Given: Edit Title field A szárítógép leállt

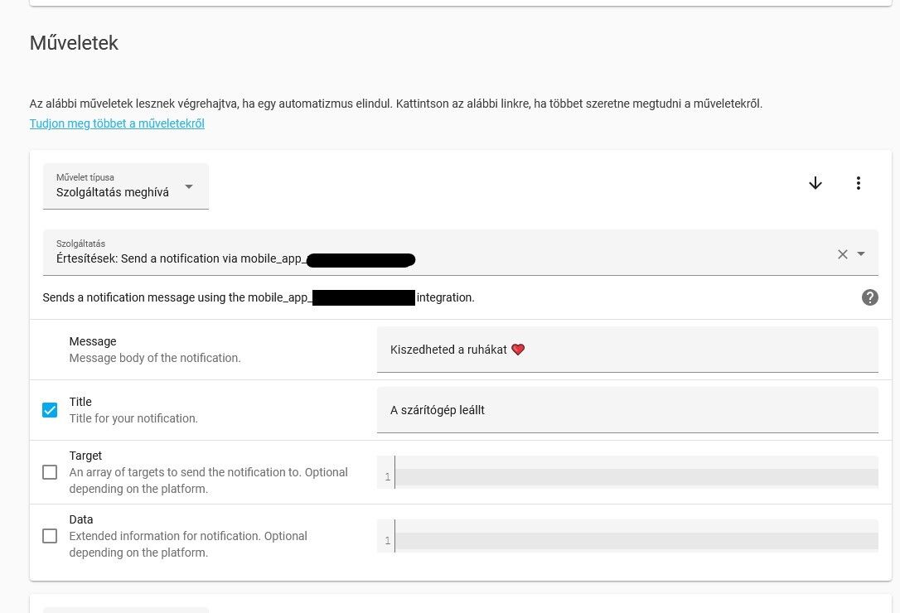Looking at the screenshot, I should coord(627,410).
